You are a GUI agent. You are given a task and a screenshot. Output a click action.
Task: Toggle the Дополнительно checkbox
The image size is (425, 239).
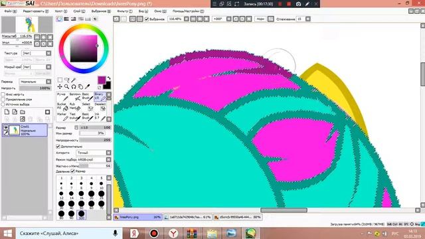coord(58,146)
